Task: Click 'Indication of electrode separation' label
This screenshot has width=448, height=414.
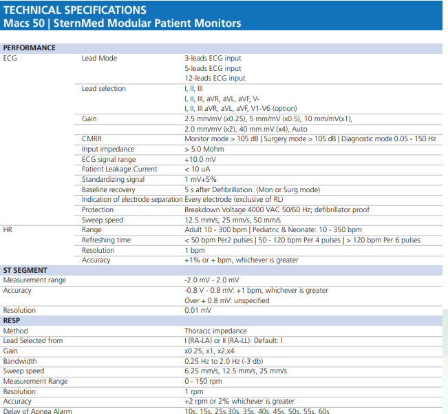Action: 132,200
